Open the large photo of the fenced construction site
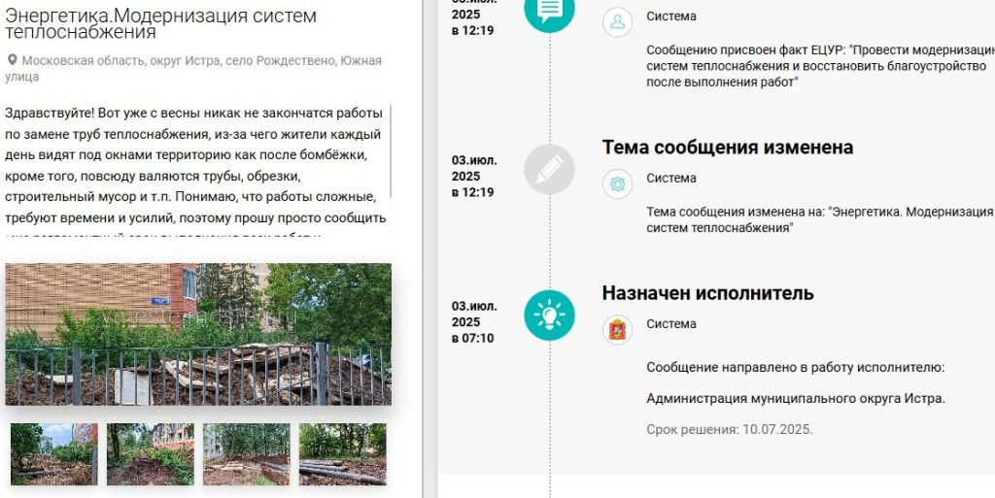995x498 pixels. click(x=198, y=334)
